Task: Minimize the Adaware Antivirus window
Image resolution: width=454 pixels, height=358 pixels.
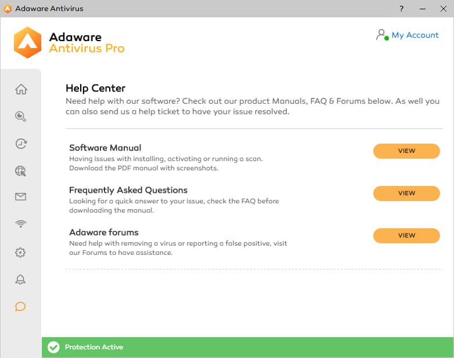Action: click(x=423, y=9)
